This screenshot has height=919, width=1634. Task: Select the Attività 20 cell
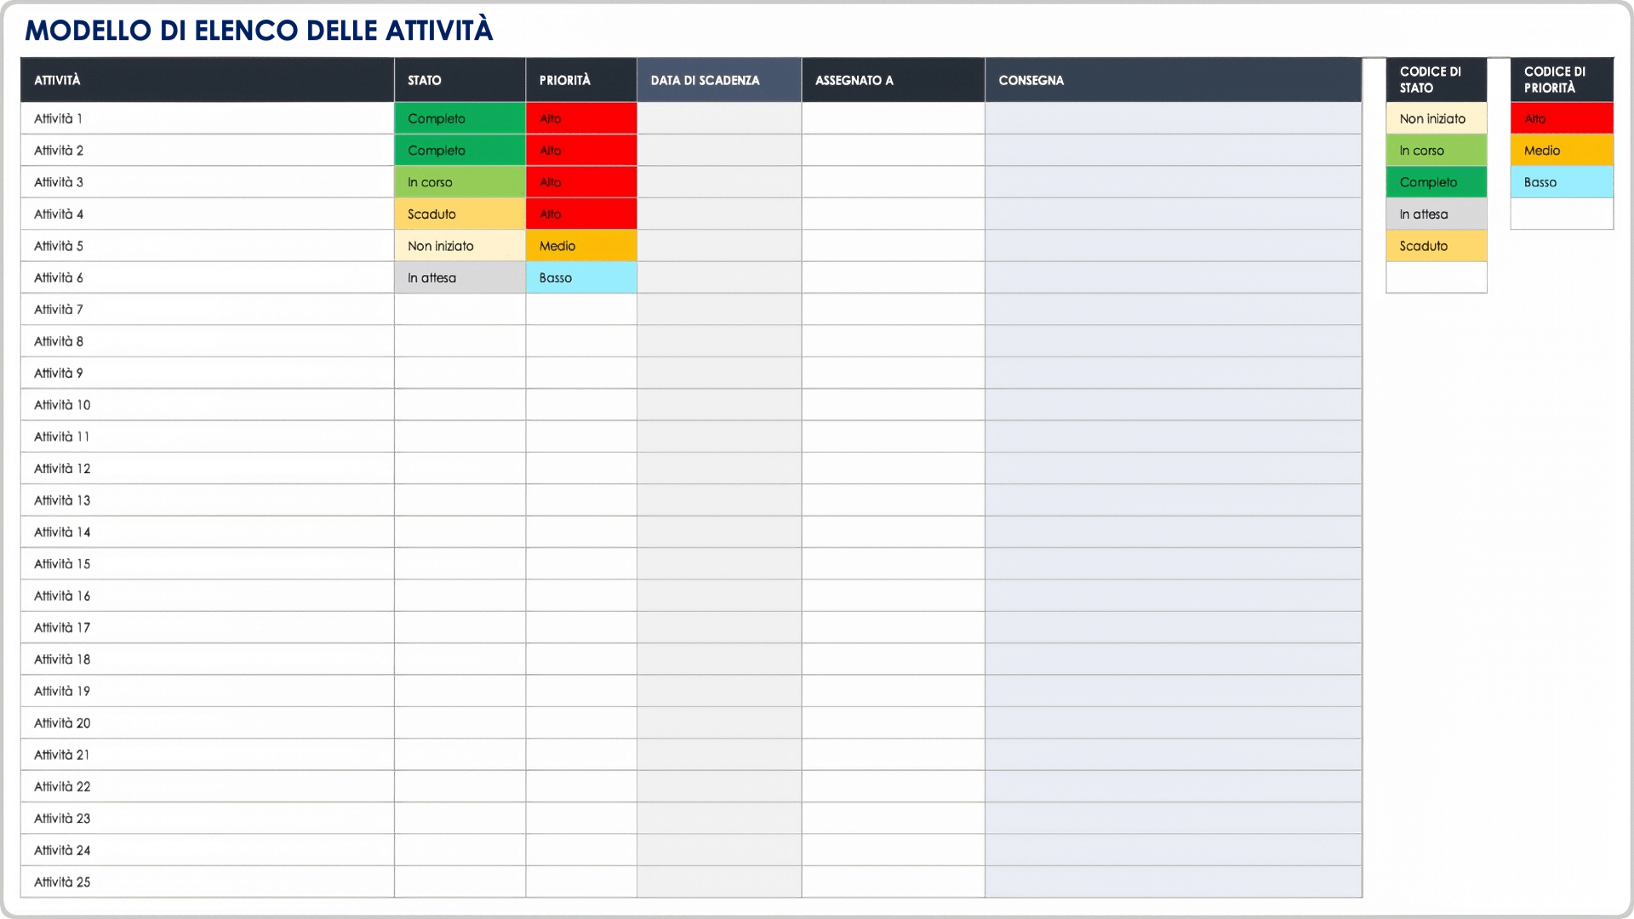207,723
